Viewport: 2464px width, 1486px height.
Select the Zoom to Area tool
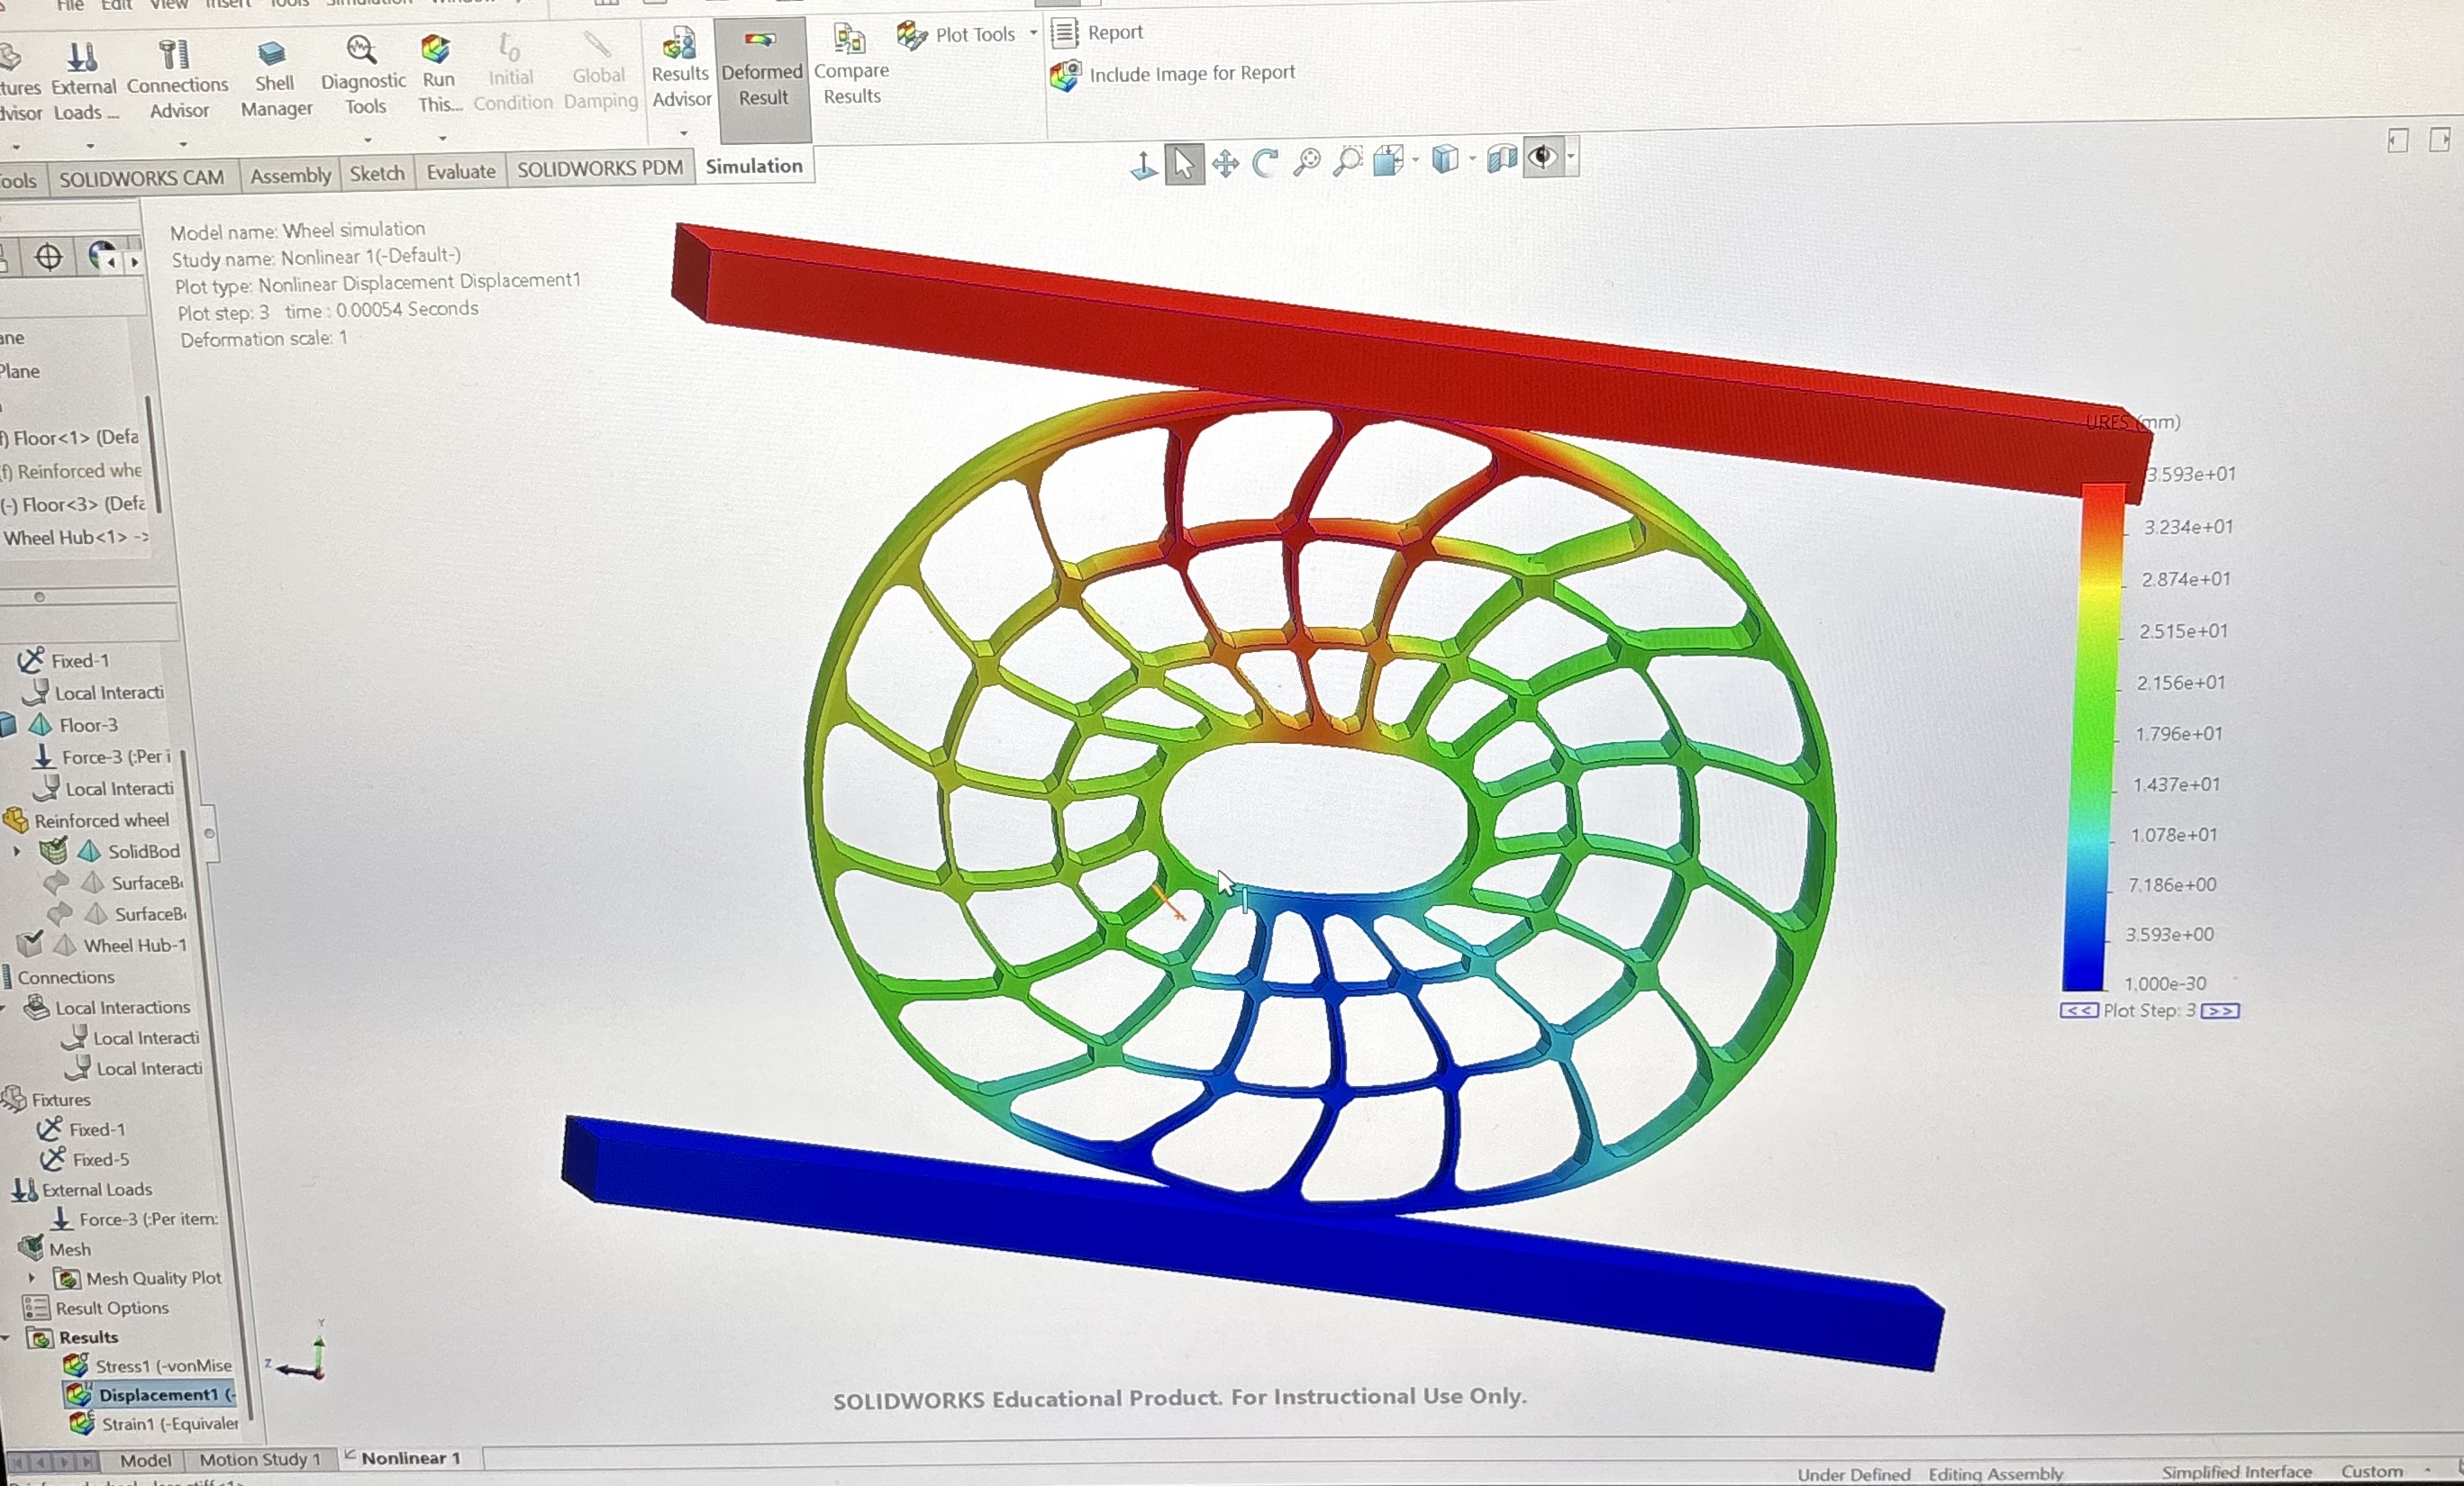pos(1348,160)
